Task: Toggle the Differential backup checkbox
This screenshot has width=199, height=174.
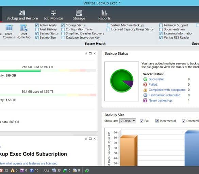Action: tap(183, 121)
